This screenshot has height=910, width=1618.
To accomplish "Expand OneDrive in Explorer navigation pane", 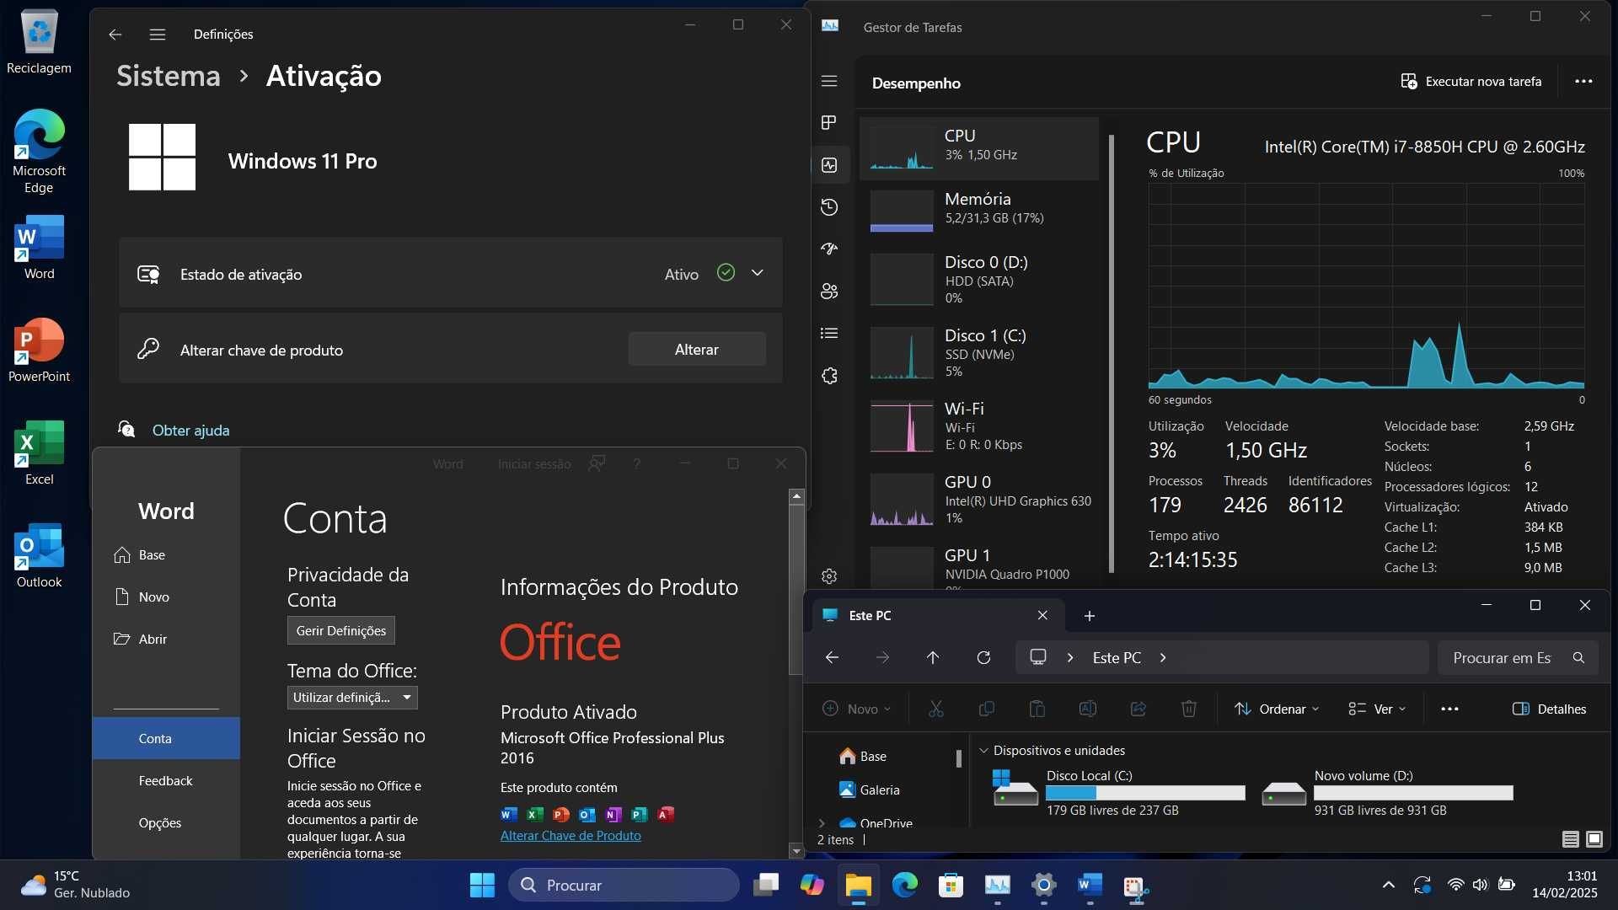I will (822, 823).
